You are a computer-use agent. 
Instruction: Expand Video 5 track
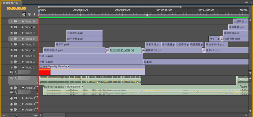pyautogui.click(x=23, y=44)
